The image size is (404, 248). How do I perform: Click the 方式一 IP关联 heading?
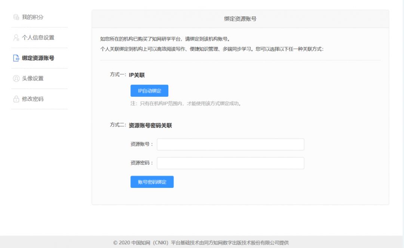127,75
